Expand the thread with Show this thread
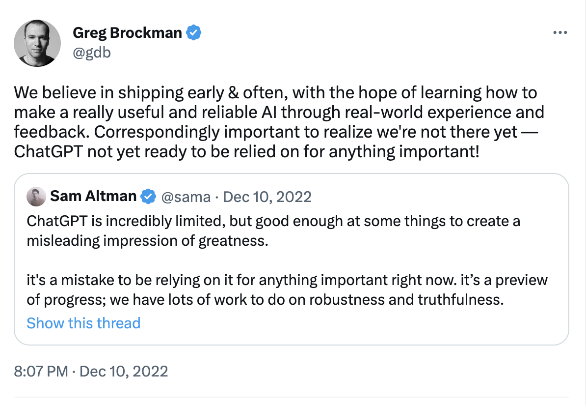This screenshot has width=586, height=405. point(83,323)
